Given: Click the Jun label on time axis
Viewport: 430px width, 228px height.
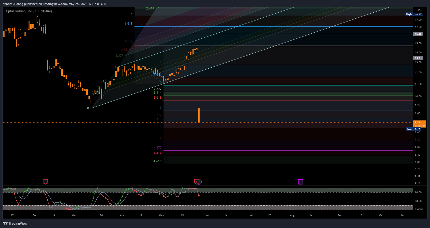Looking at the screenshot, I should click(207, 215).
